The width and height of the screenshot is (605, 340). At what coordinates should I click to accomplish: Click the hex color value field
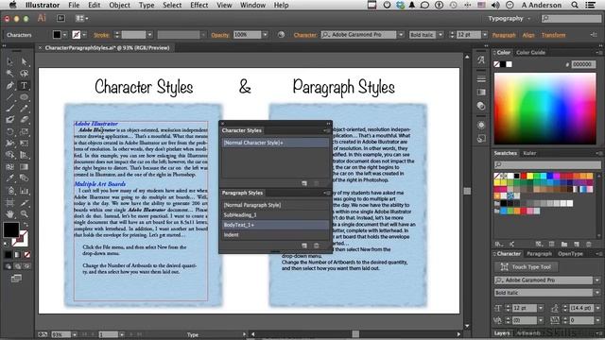pos(583,64)
